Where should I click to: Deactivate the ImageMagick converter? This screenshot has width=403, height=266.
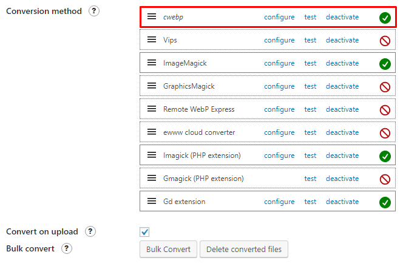[x=342, y=63]
